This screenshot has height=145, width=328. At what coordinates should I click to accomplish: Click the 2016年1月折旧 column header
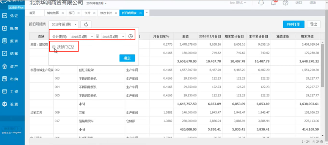click(210, 36)
